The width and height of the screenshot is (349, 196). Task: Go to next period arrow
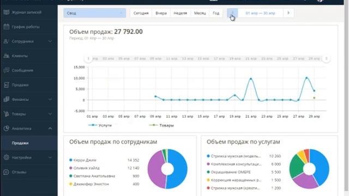[288, 13]
